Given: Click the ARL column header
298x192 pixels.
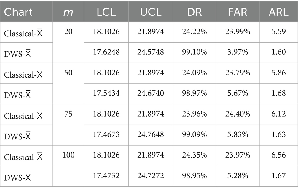Looking at the screenshot, I should (278, 12).
